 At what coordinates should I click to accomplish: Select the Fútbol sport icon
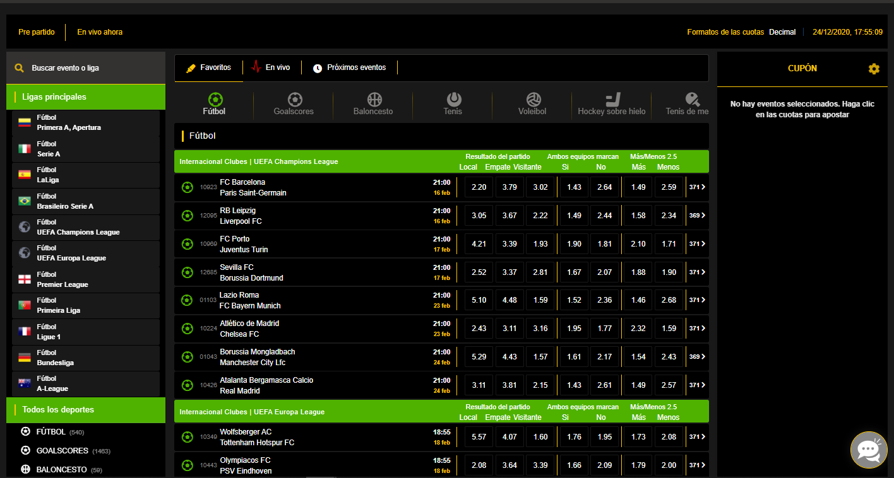pos(215,100)
